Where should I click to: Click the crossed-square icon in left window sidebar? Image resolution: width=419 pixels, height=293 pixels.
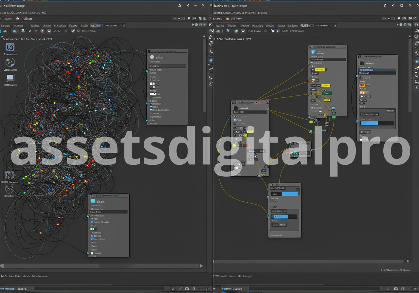point(10,47)
